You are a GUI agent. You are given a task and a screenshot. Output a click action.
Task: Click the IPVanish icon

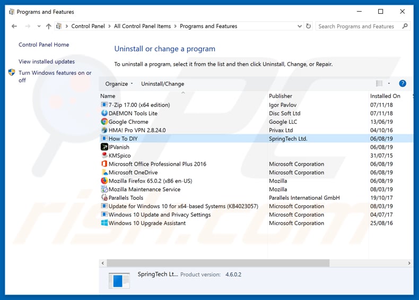(x=104, y=147)
